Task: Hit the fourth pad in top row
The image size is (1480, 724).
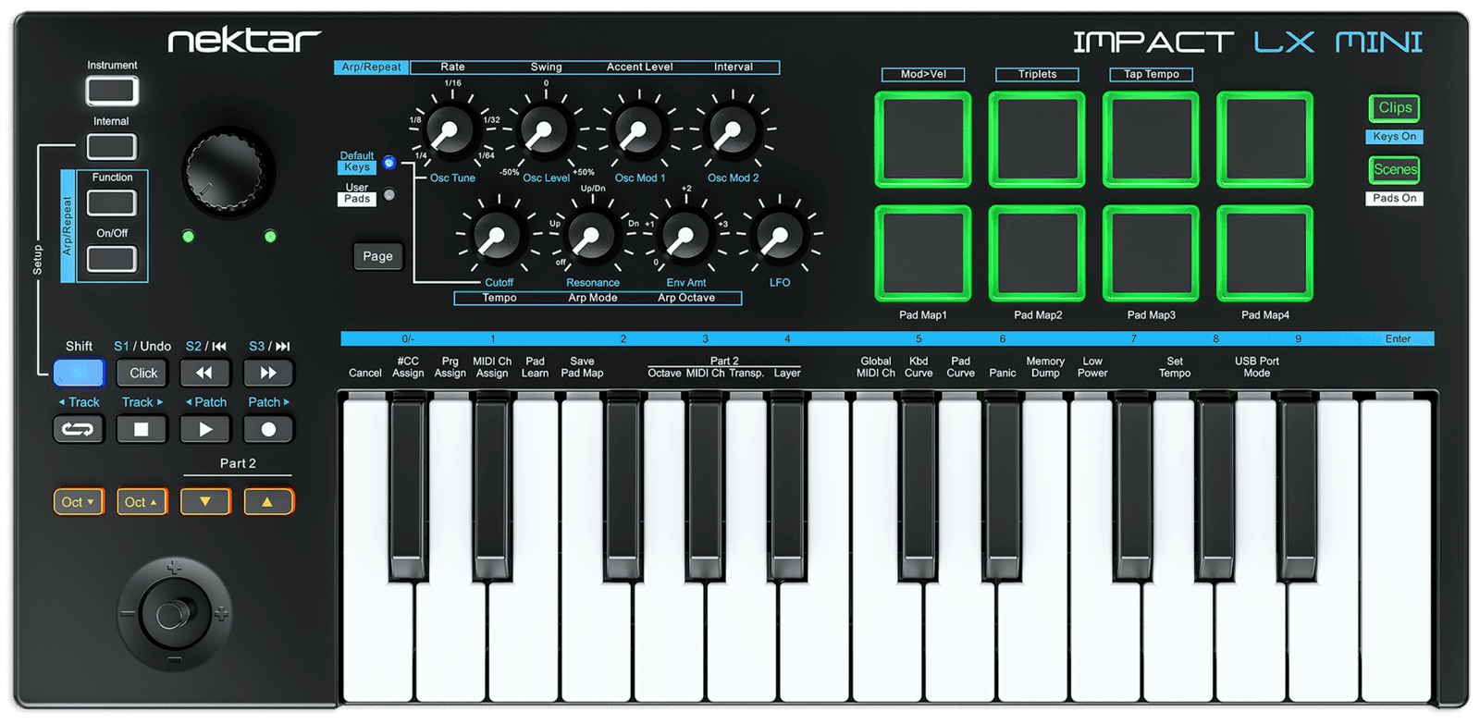Action: (1264, 140)
